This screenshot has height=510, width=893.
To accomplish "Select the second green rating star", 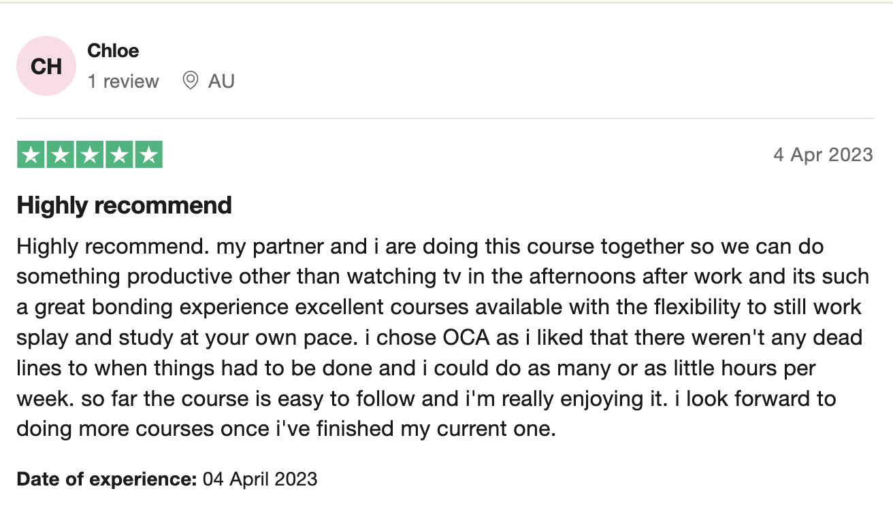I will 60,154.
